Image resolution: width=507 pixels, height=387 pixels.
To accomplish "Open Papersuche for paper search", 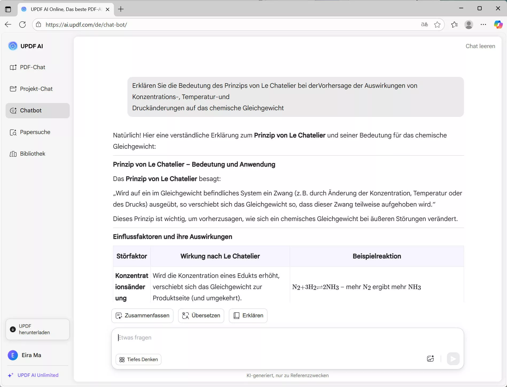I will click(35, 132).
